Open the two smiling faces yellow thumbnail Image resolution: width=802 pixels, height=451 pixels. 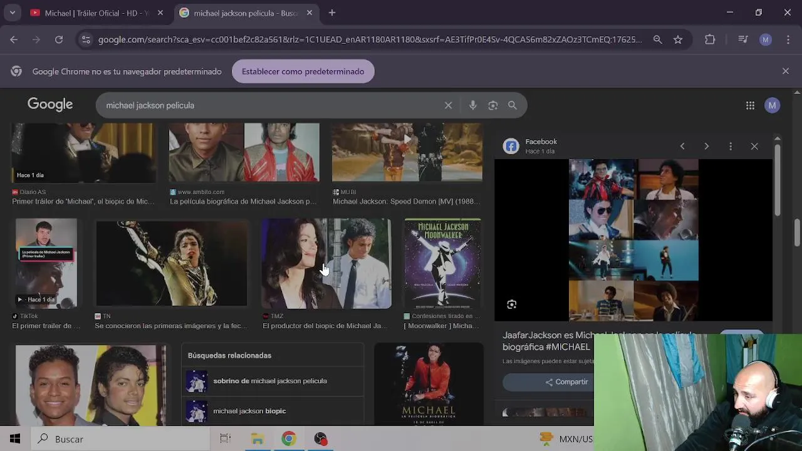91,385
